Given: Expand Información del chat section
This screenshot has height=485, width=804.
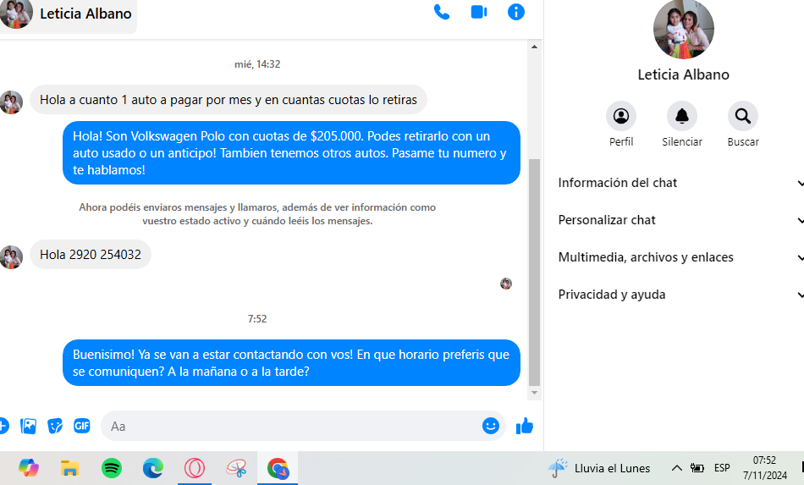Looking at the screenshot, I should point(677,183).
